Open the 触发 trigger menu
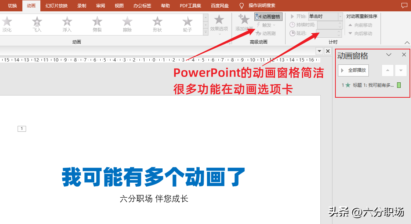411x224 pixels. coord(266,25)
